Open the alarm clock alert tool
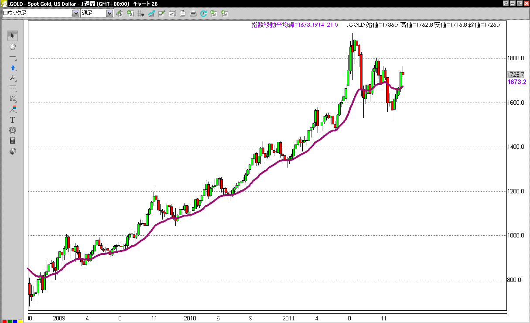The image size is (530, 323). pyautogui.click(x=13, y=130)
